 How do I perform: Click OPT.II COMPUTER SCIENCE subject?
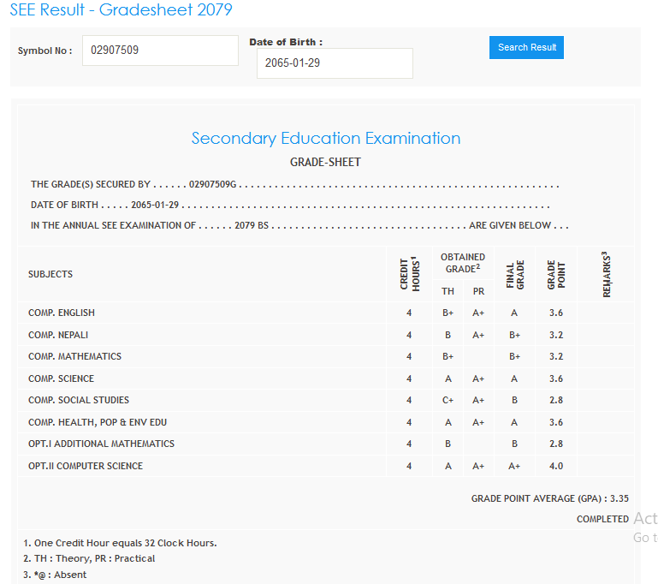point(86,467)
